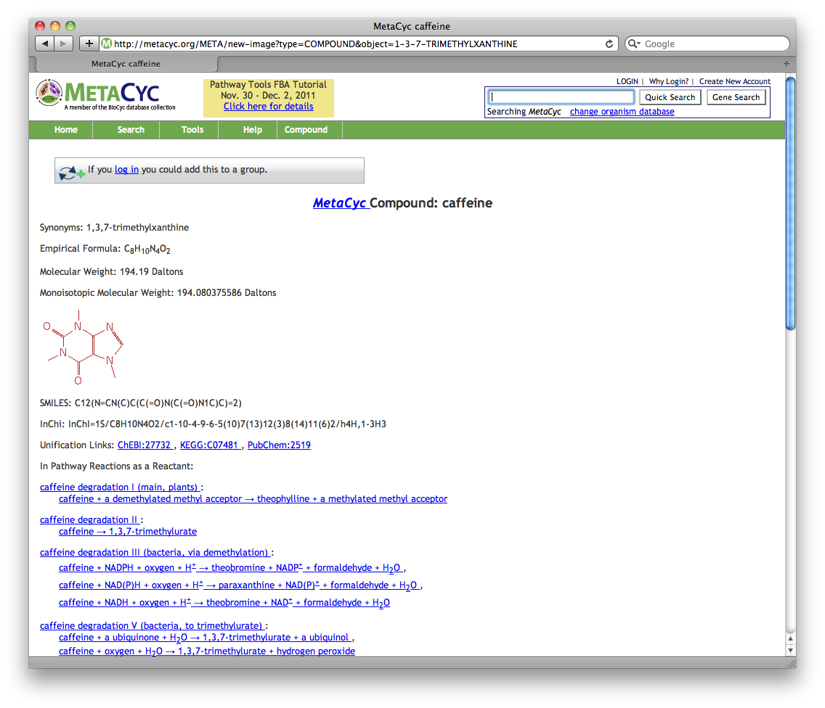Open caffeine degradation V pathway link
This screenshot has width=825, height=708.
click(x=152, y=625)
